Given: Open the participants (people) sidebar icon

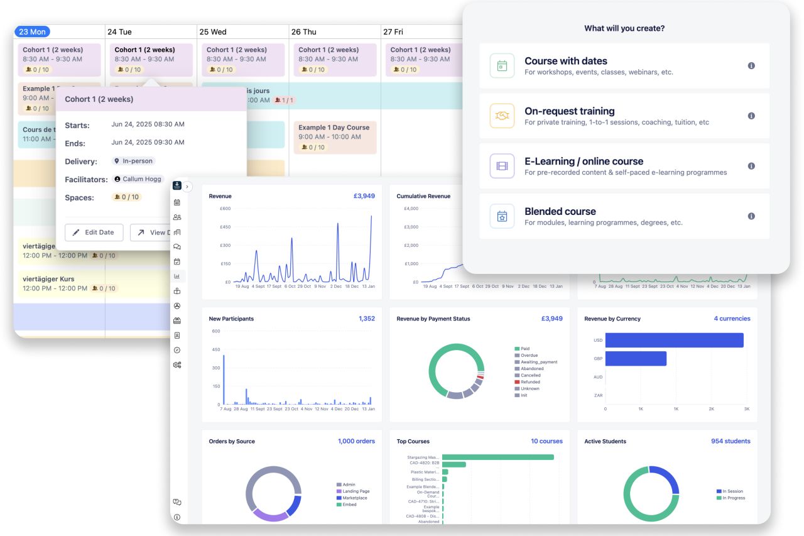Looking at the screenshot, I should [x=177, y=217].
